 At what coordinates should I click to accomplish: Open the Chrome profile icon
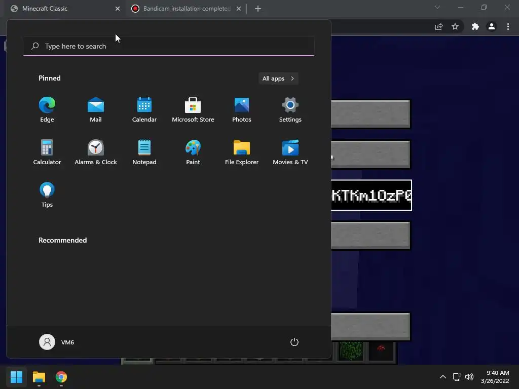coord(492,27)
